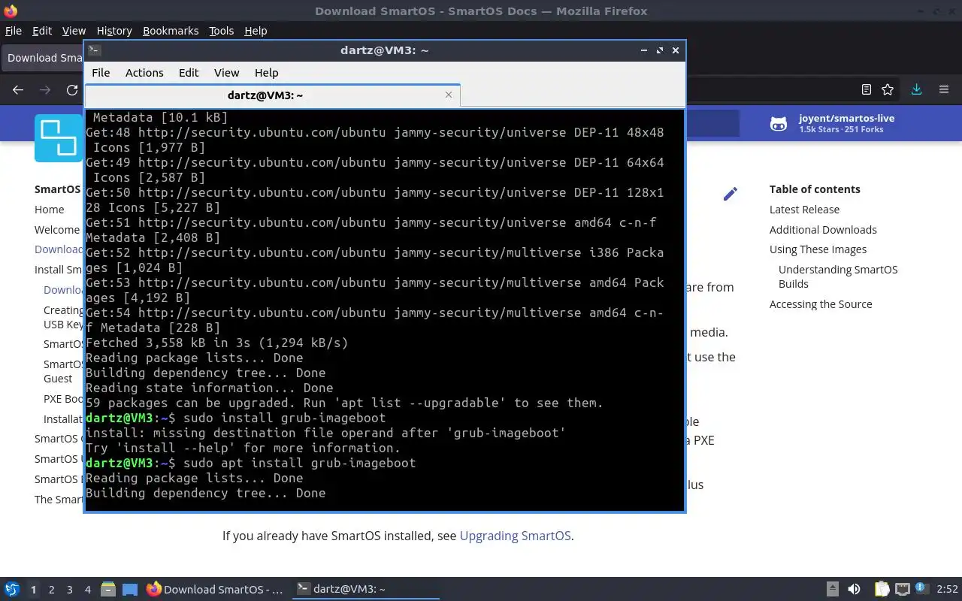
Task: Jump to Latest Release in contents
Action: (x=804, y=210)
